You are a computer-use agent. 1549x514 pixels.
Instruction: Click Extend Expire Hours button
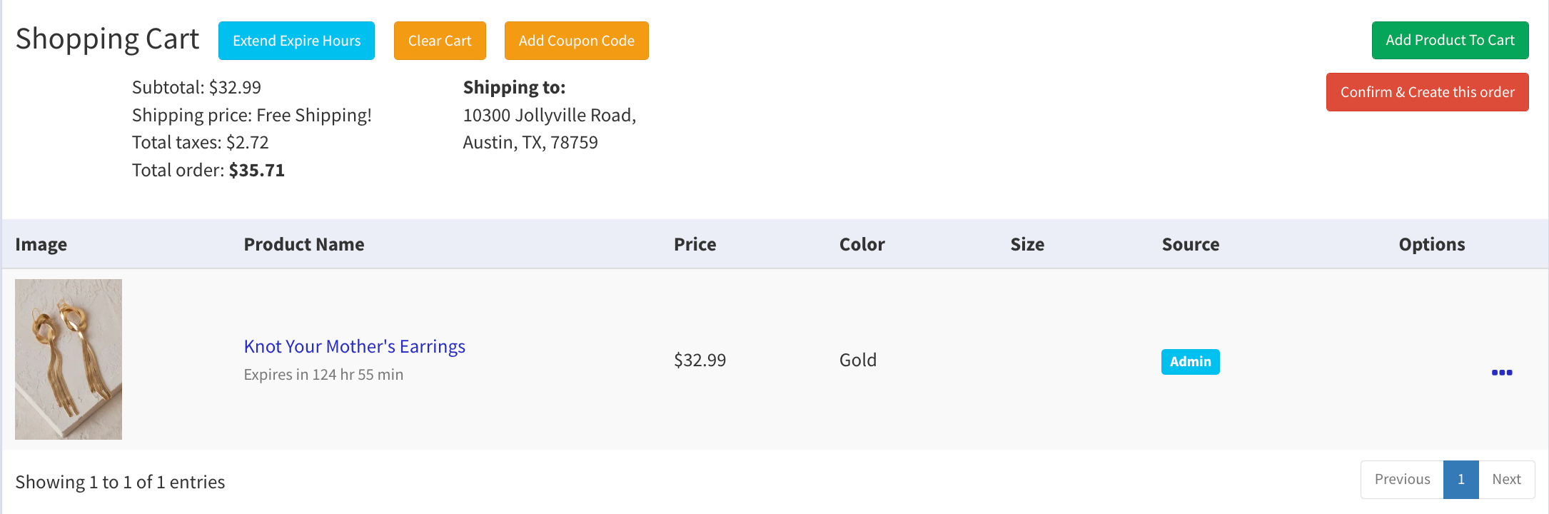click(296, 41)
